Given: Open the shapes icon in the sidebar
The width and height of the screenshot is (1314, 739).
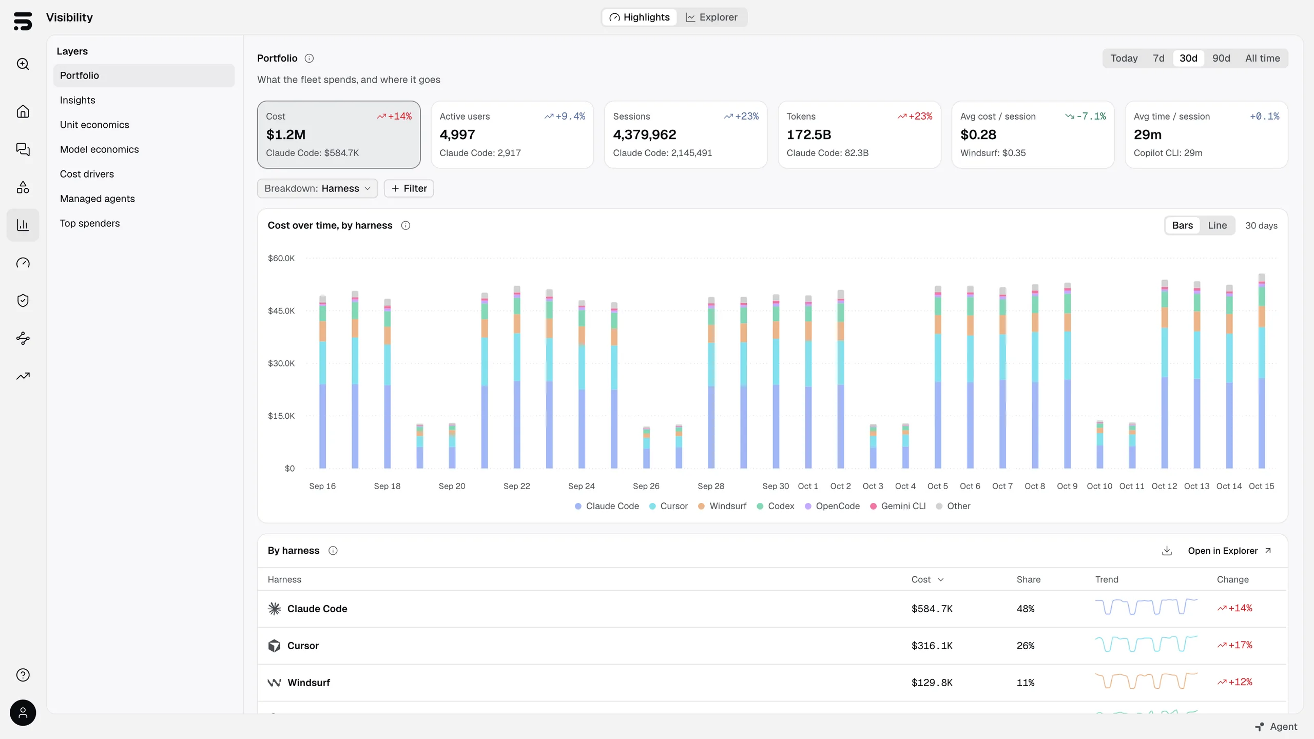Looking at the screenshot, I should [x=23, y=187].
